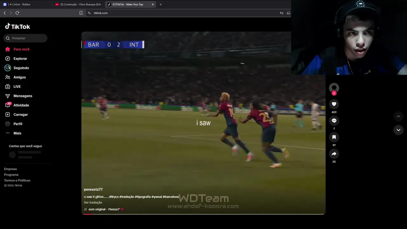Viewport: 407px width, 229px height.
Task: Click the Atividade icon with 57 badge
Action: coord(8,105)
